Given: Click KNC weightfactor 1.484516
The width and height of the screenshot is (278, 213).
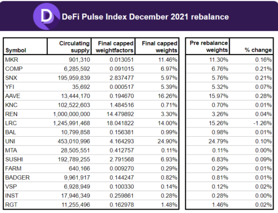Looking at the screenshot, I should (x=122, y=105).
